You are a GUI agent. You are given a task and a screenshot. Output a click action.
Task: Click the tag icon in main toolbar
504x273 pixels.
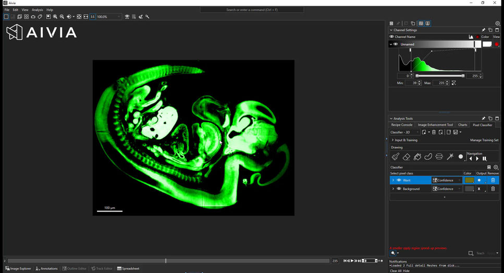pos(40,17)
